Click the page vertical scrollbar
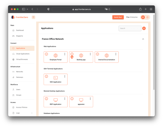The width and height of the screenshot is (163, 127). (154, 52)
